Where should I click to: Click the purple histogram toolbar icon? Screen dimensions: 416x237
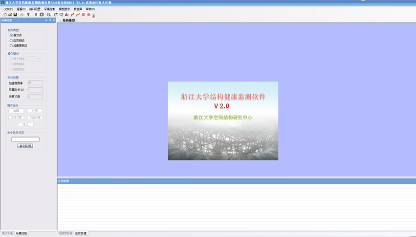66,15
